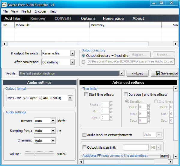Click Start time offset Hours field
This screenshot has width=180, height=166.
tap(105, 104)
